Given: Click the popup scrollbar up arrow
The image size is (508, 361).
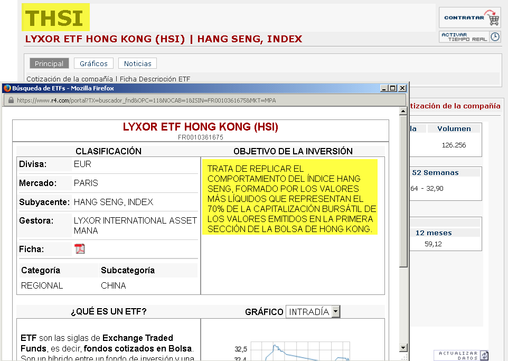Looking at the screenshot, I should coord(403,111).
